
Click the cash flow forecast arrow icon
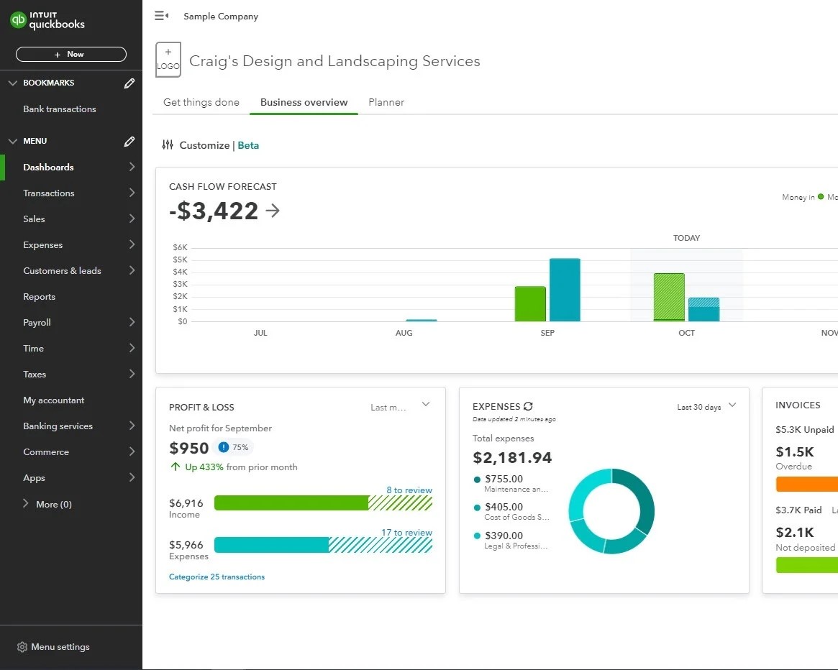pos(273,211)
